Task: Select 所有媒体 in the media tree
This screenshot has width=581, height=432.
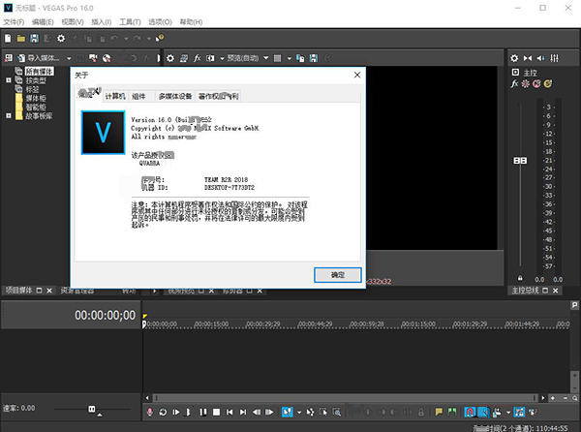Action: click(x=40, y=71)
